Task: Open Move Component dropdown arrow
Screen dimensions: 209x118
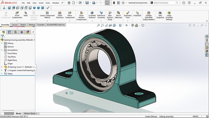Action: coord(70,21)
